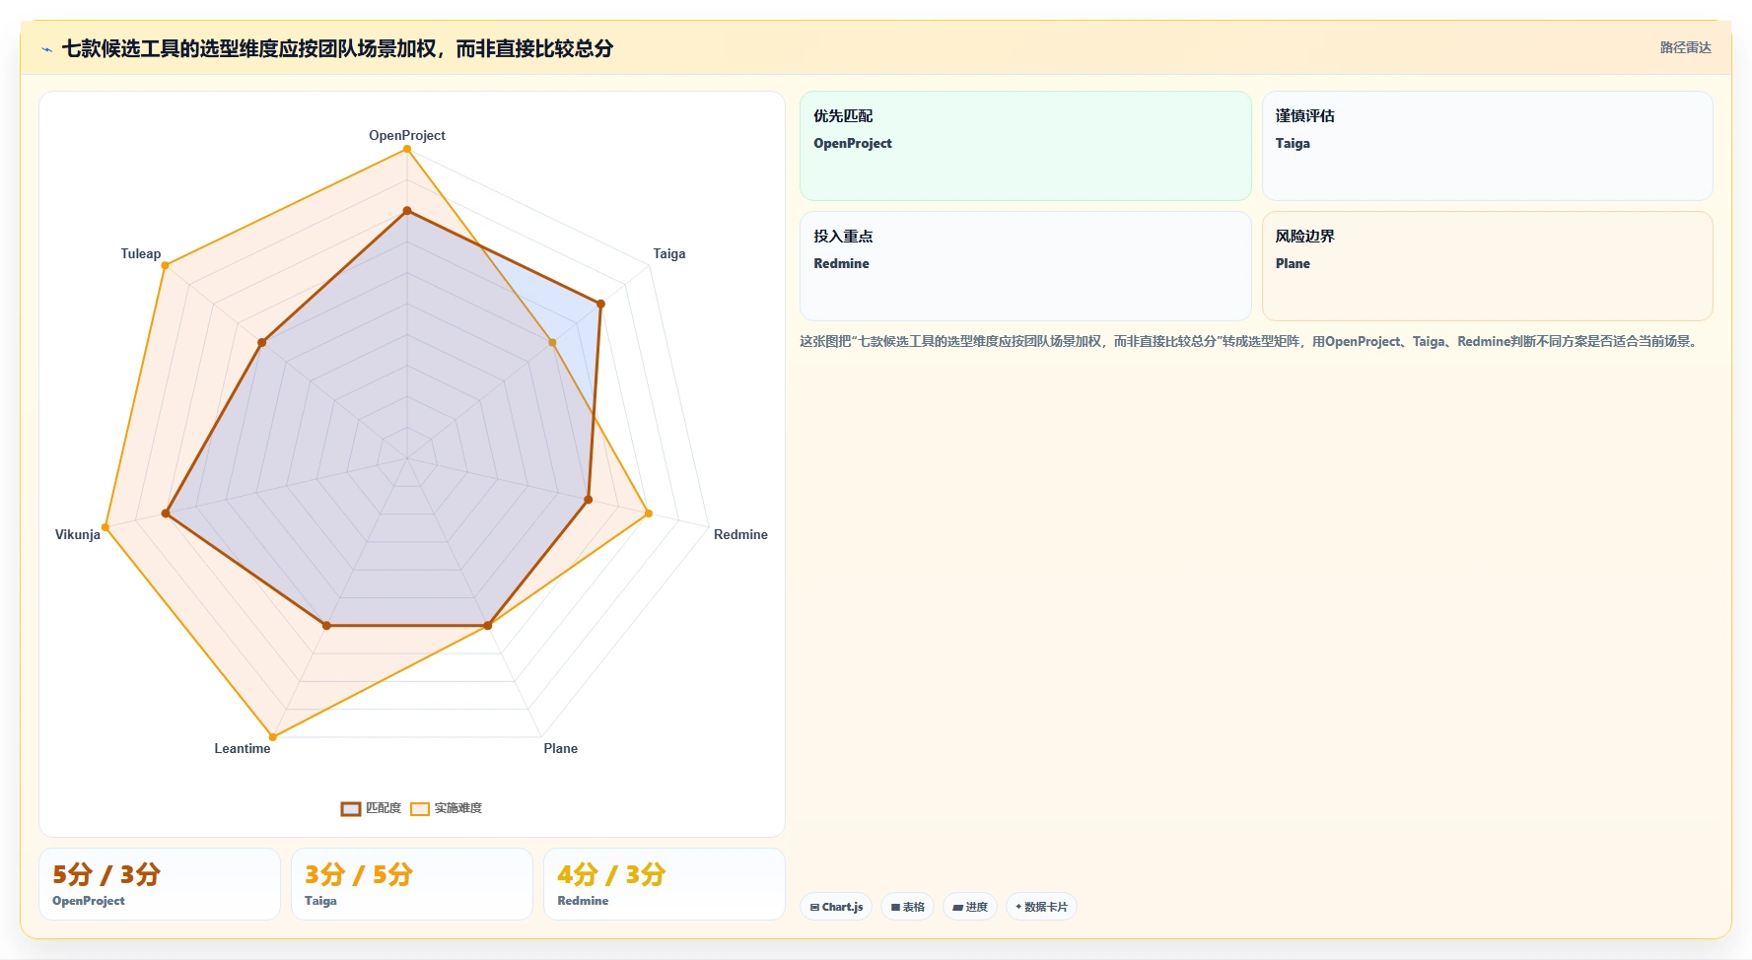The height and width of the screenshot is (960, 1752).
Task: Select the 匹配度 data point on the Taiga axis
Action: pos(600,304)
